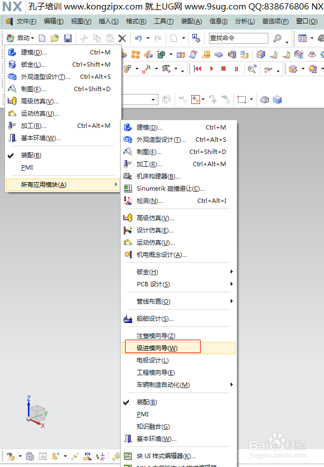Click the rewind-to-start playback icon
Screen dimensions: 324x467
pyautogui.click(x=198, y=69)
